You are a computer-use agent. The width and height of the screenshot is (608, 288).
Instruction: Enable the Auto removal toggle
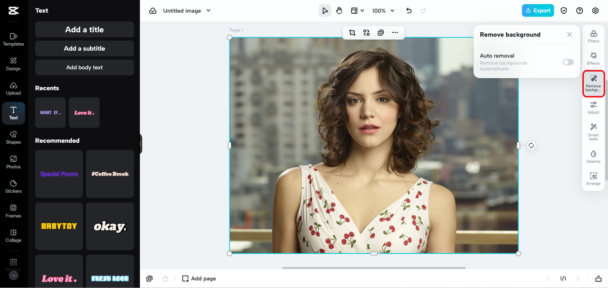pos(568,62)
